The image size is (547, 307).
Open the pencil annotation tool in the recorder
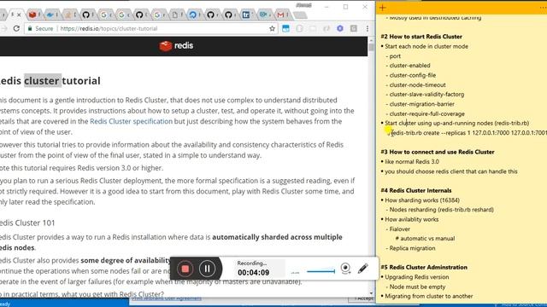362,268
